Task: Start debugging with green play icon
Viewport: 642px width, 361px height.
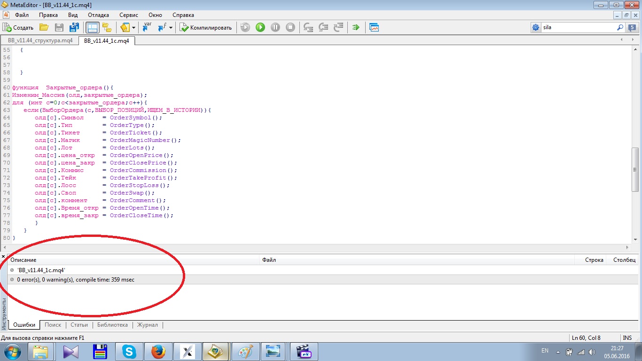Action: pos(260,28)
